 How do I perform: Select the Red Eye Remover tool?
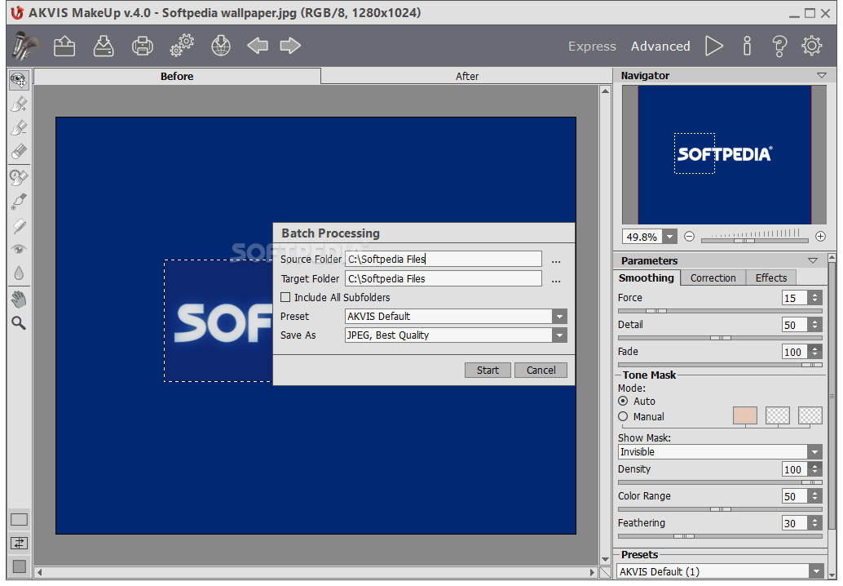[x=19, y=249]
